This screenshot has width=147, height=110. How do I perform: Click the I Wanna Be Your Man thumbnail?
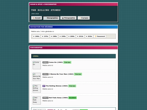coord(37,77)
